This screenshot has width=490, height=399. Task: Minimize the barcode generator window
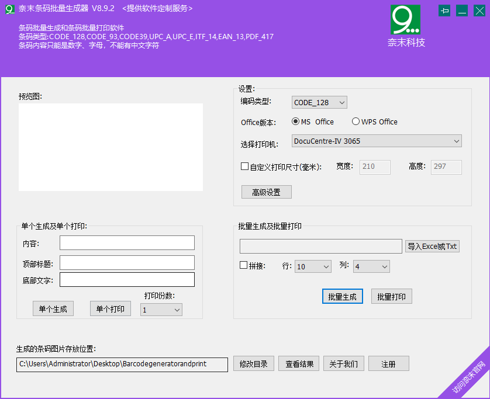(462, 11)
